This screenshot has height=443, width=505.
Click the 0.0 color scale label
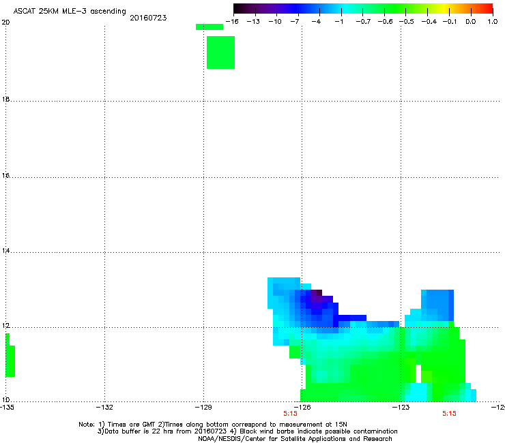click(471, 22)
